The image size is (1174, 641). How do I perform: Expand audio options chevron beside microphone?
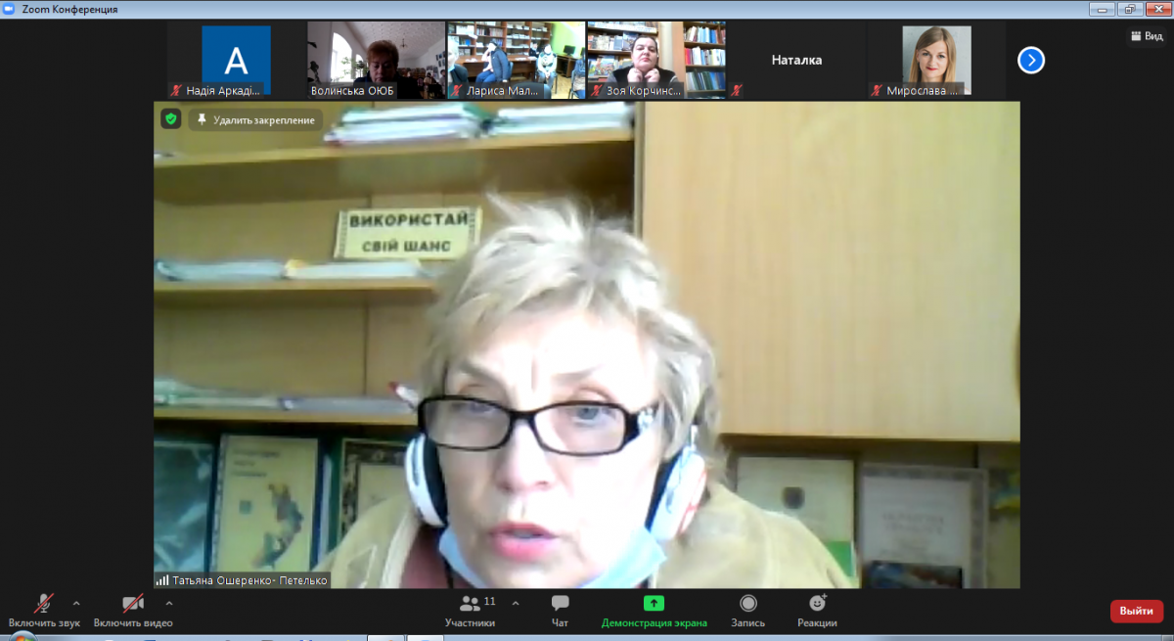[x=76, y=603]
